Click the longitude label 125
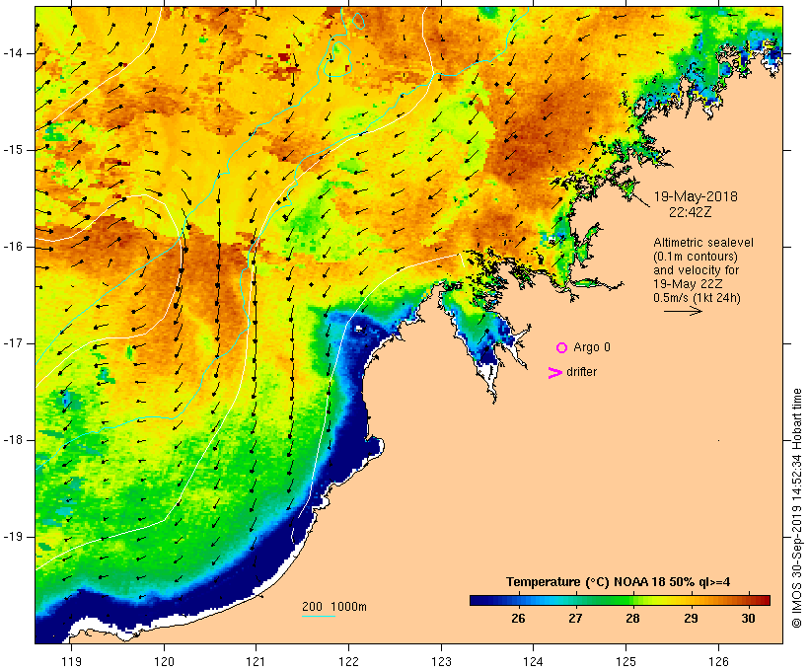This screenshot has width=809, height=671. tap(626, 662)
